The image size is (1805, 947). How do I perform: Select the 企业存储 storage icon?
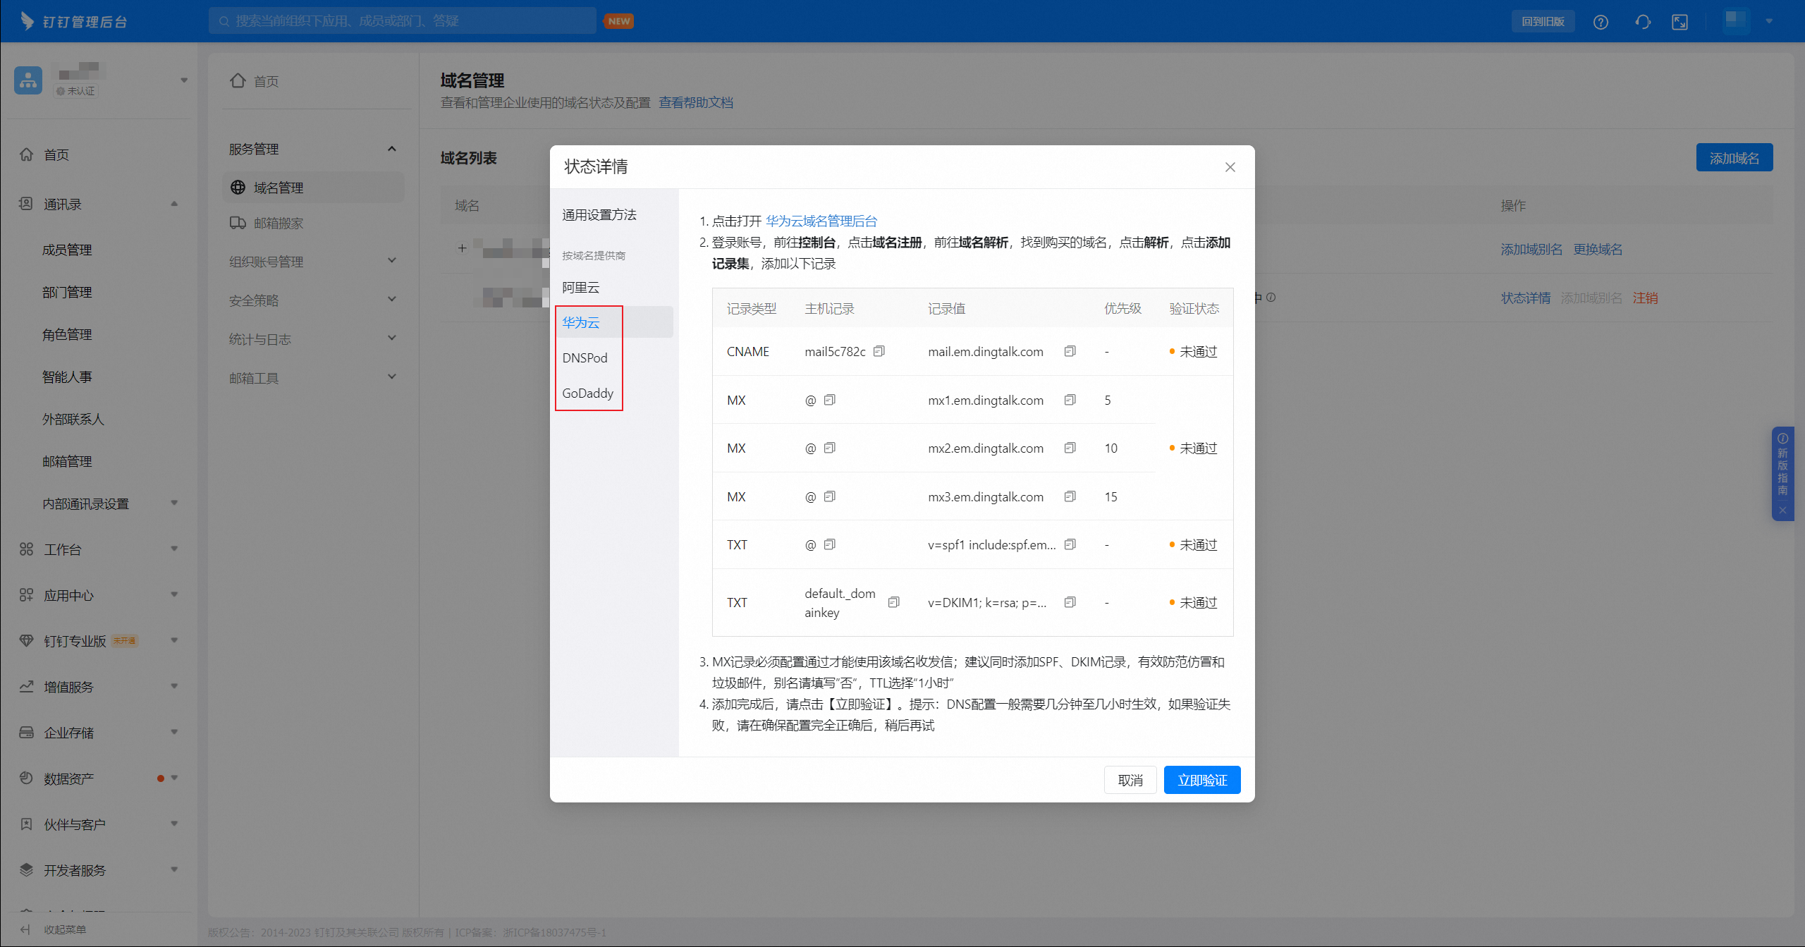25,732
